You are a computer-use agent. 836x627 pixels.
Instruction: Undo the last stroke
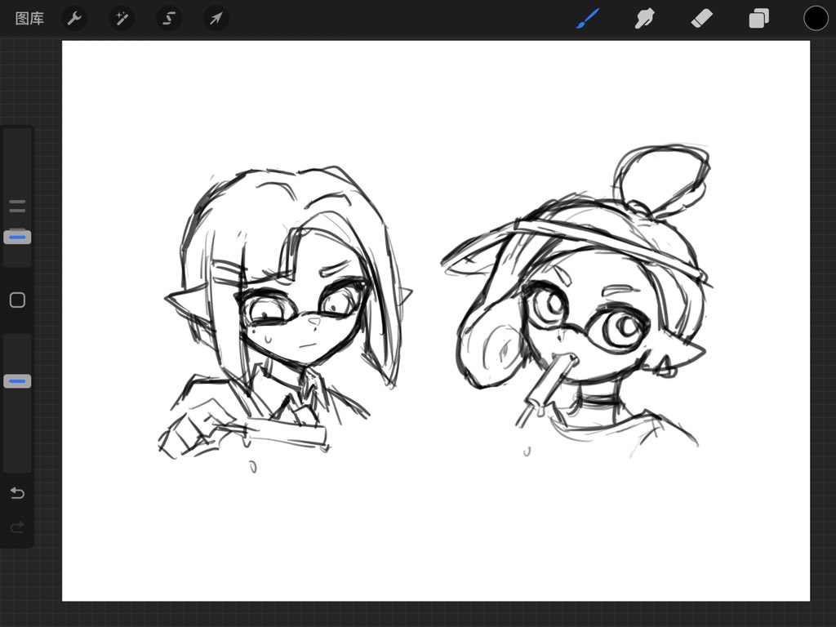[17, 492]
